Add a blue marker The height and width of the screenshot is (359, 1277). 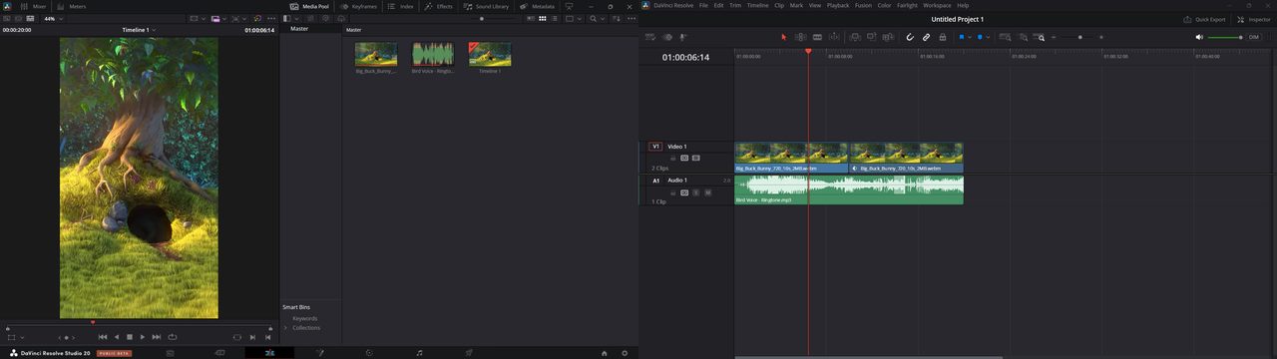[x=980, y=37]
